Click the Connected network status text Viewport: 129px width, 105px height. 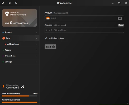[13, 88]
